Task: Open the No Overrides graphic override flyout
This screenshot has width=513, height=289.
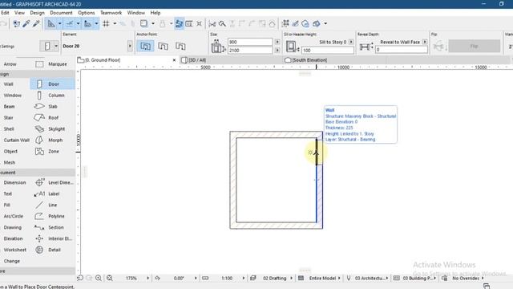Action: click(483, 279)
